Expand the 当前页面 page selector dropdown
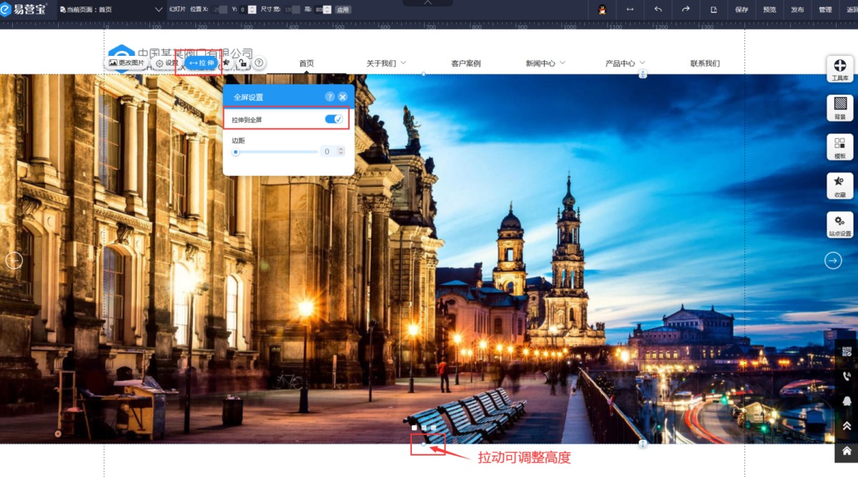 point(159,9)
